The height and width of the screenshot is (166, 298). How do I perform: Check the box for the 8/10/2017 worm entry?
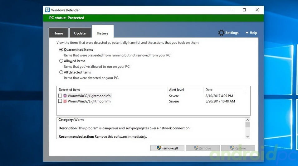(60, 96)
